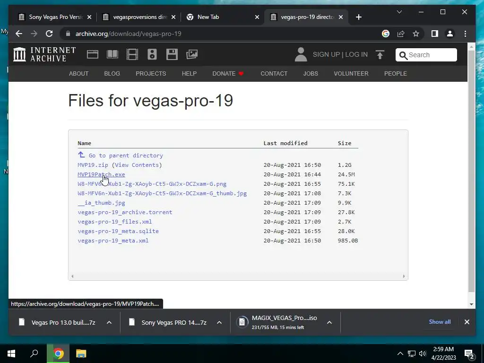
Task: Open vegas-pro-19_archive.torrent link
Action: [x=125, y=212]
